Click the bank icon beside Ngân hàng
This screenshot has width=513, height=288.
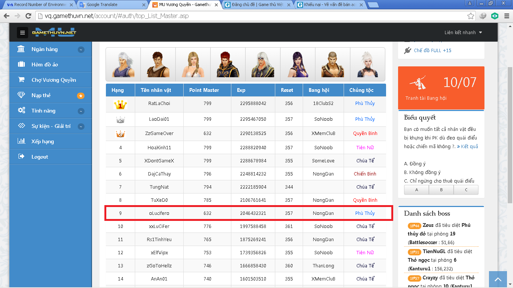[21, 49]
